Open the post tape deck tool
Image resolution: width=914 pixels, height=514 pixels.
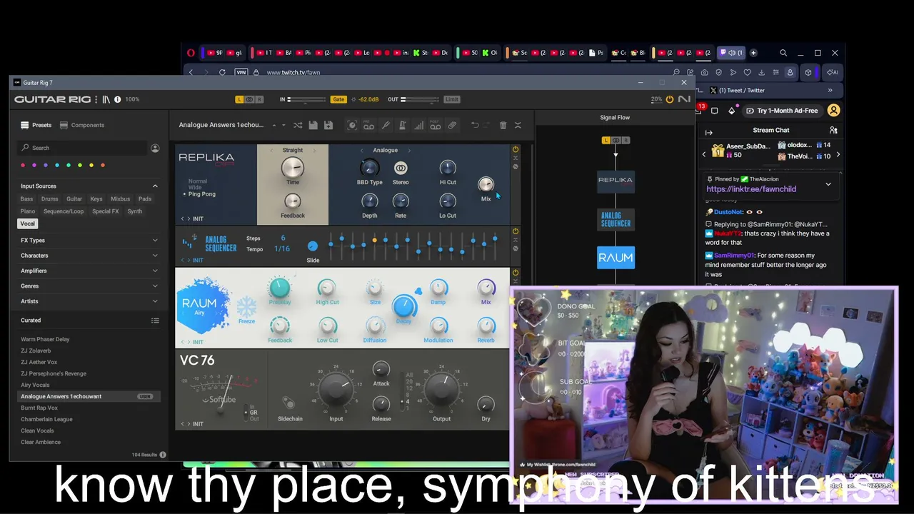(435, 125)
